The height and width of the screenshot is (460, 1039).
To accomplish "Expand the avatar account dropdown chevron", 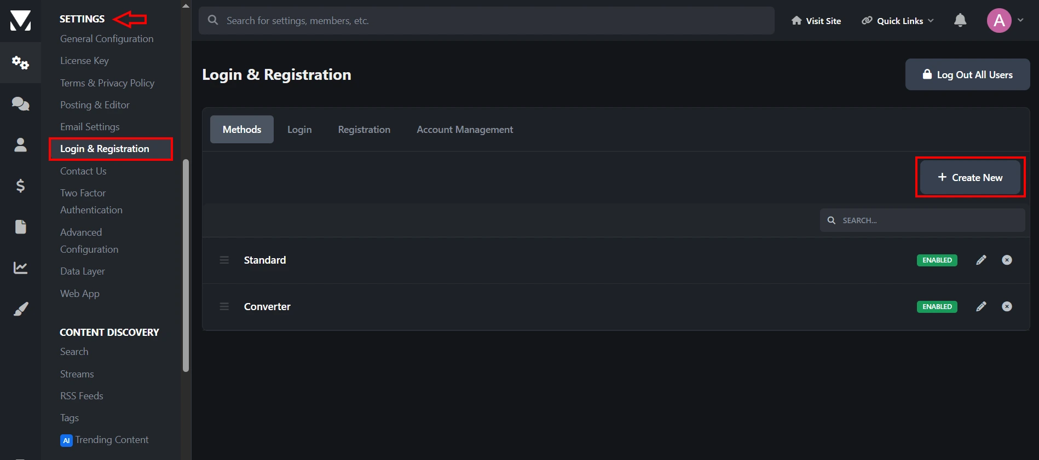I will 1020,20.
